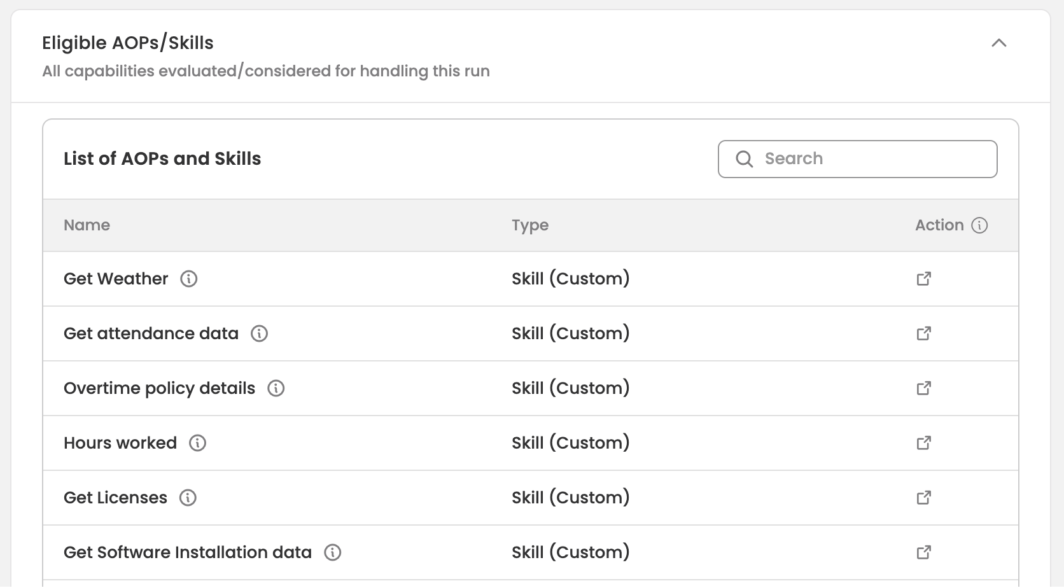Show info icon beside Get Weather
Image resolution: width=1064 pixels, height=588 pixels.
click(x=189, y=279)
